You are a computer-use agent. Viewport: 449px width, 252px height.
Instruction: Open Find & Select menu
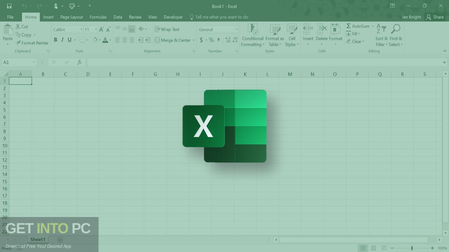coord(396,35)
